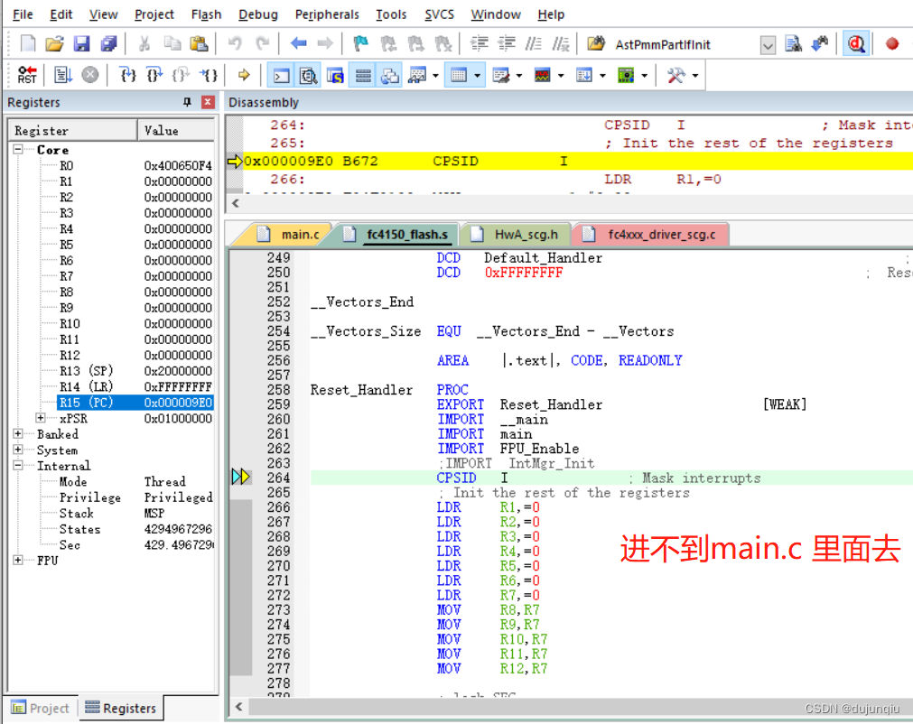Select the R15 (PC) register row

[x=135, y=402]
